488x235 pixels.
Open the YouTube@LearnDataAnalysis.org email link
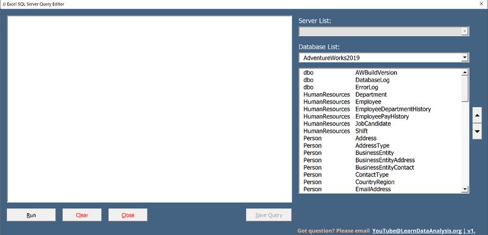point(417,231)
